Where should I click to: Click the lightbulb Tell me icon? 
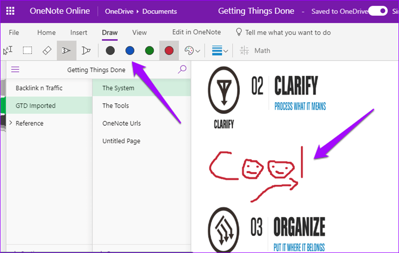(239, 32)
